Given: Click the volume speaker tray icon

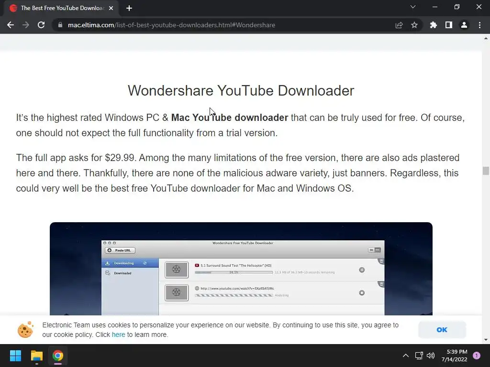Looking at the screenshot, I should pyautogui.click(x=431, y=356).
